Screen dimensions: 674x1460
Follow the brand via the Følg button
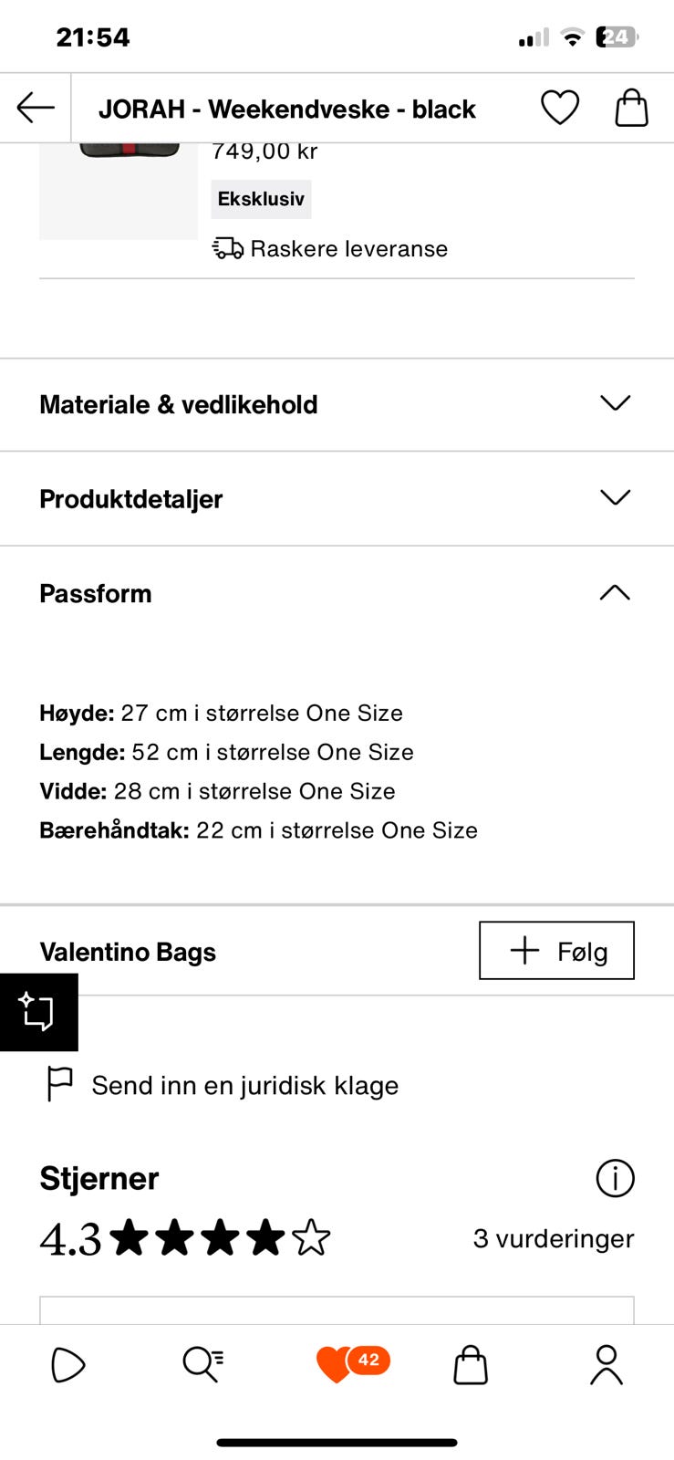point(556,951)
